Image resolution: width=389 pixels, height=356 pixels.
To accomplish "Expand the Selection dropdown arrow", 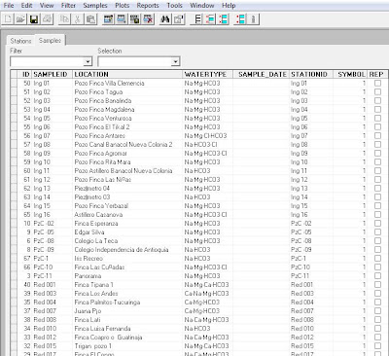I will [175, 61].
